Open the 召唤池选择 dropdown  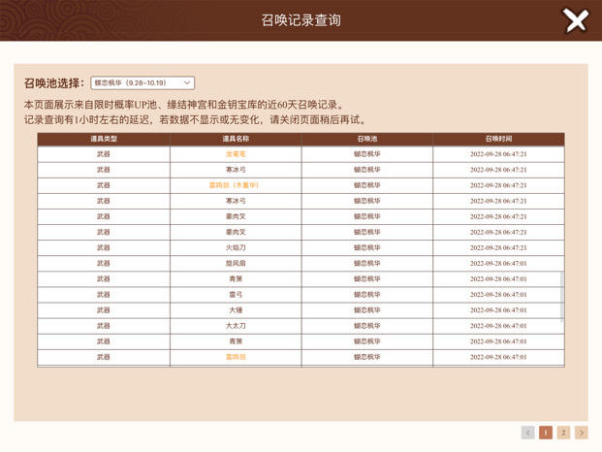[143, 83]
